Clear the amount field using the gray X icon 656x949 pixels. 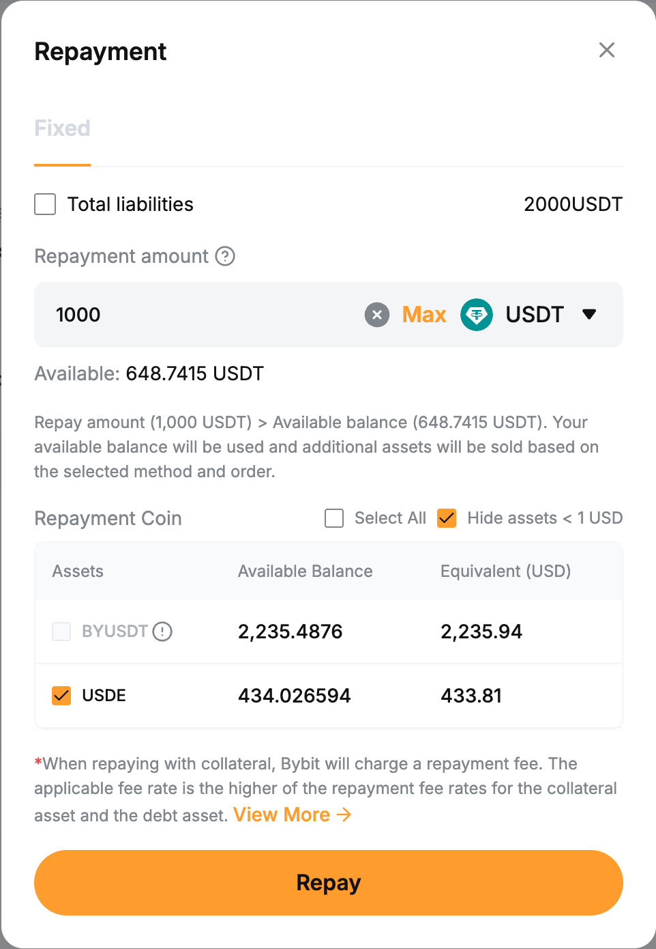(377, 315)
